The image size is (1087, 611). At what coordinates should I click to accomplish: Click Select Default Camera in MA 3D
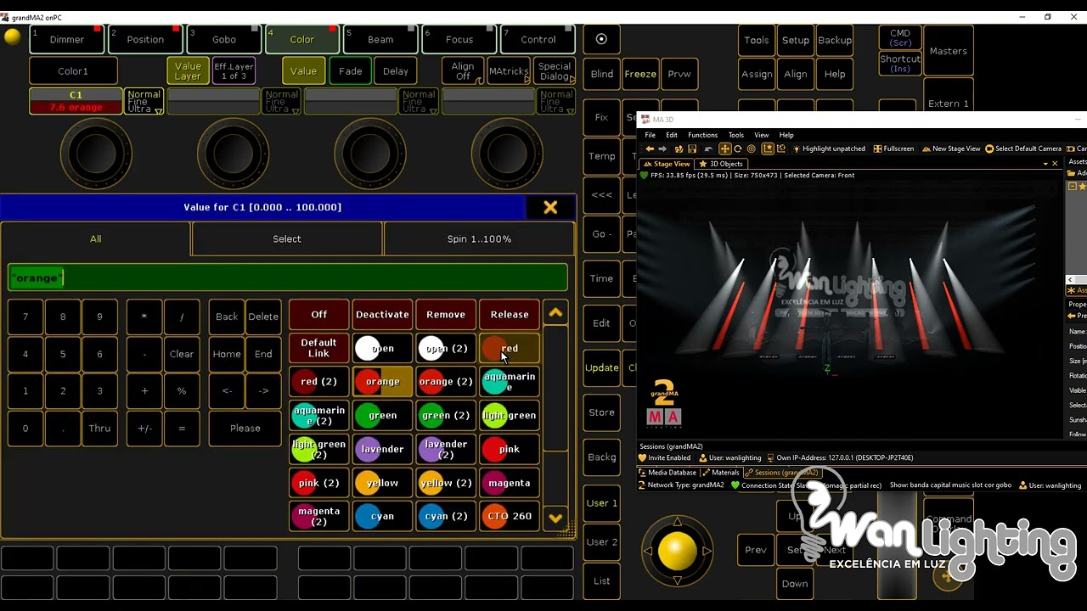1023,149
